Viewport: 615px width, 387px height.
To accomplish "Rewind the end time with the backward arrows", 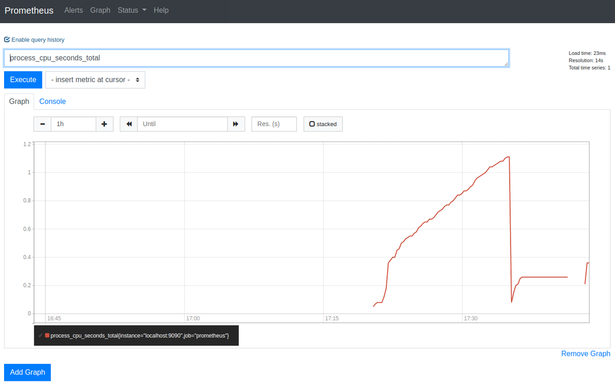I will click(x=129, y=124).
